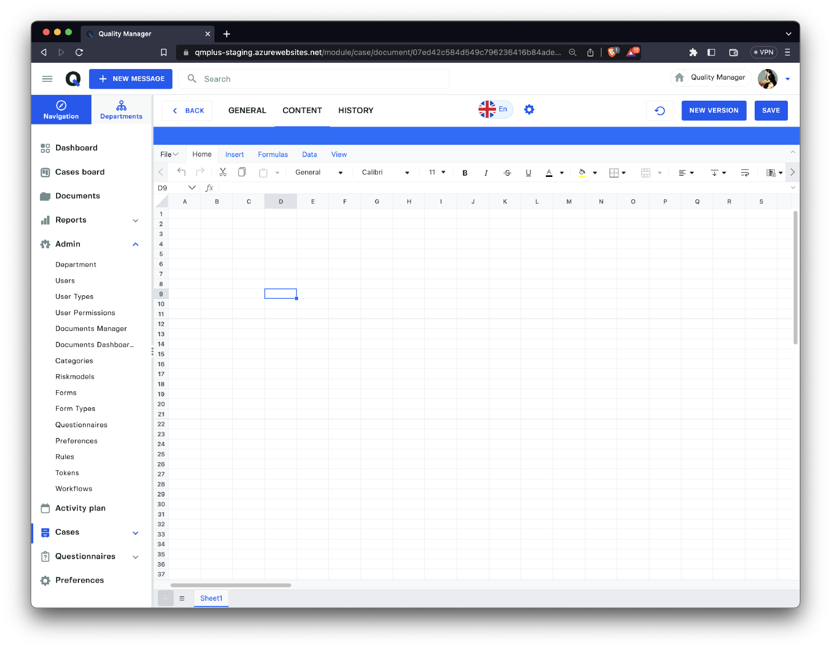The height and width of the screenshot is (649, 831).
Task: Toggle bold formatting
Action: tap(465, 173)
